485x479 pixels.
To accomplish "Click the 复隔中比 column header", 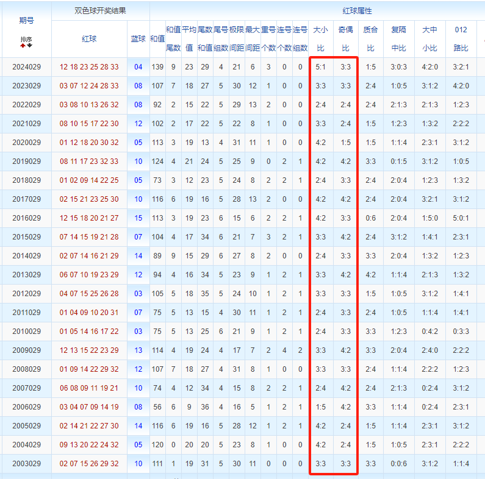I will (x=399, y=38).
